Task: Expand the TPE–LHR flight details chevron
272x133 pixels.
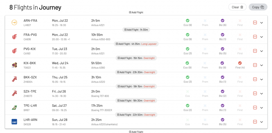Action: point(261,108)
